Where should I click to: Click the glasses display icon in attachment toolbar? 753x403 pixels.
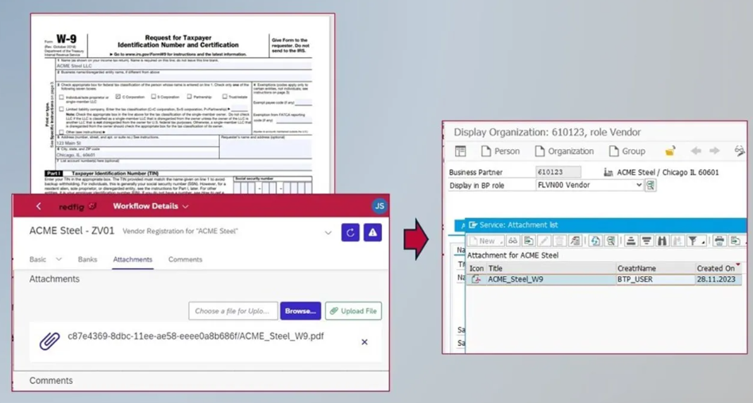pyautogui.click(x=513, y=240)
